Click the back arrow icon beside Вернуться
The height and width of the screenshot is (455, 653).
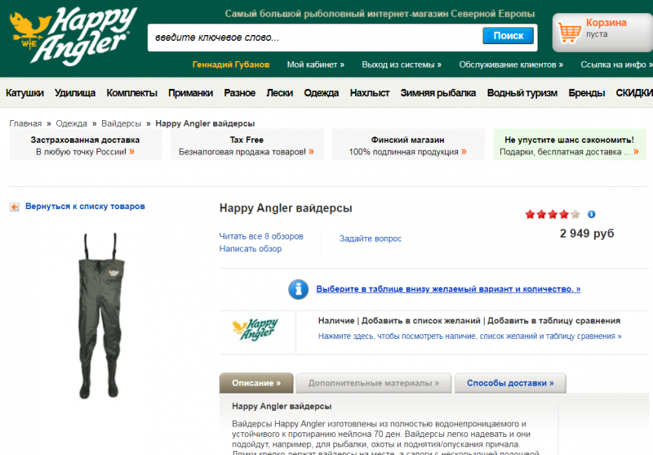pos(15,207)
